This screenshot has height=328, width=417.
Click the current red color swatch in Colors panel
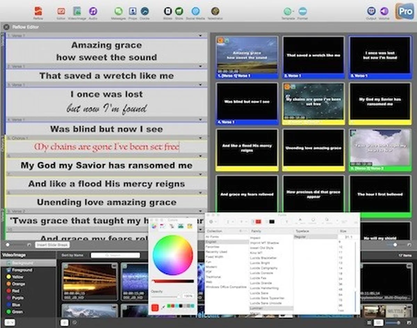[x=155, y=307]
